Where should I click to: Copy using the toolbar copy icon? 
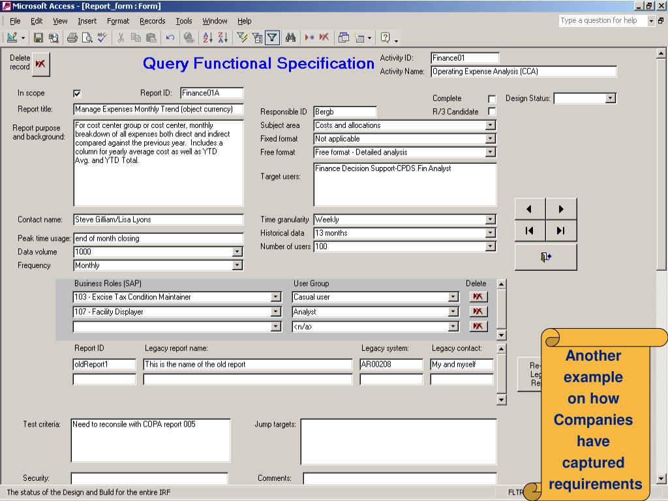[x=136, y=38]
